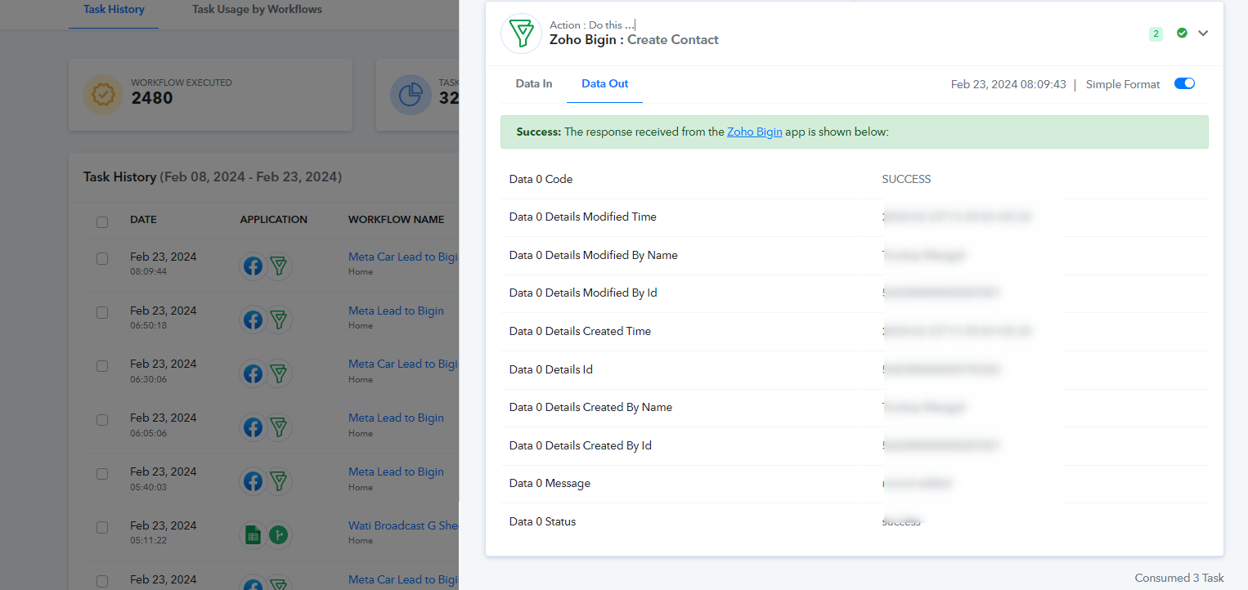
Task: Select the Data Out tab
Action: coord(605,84)
